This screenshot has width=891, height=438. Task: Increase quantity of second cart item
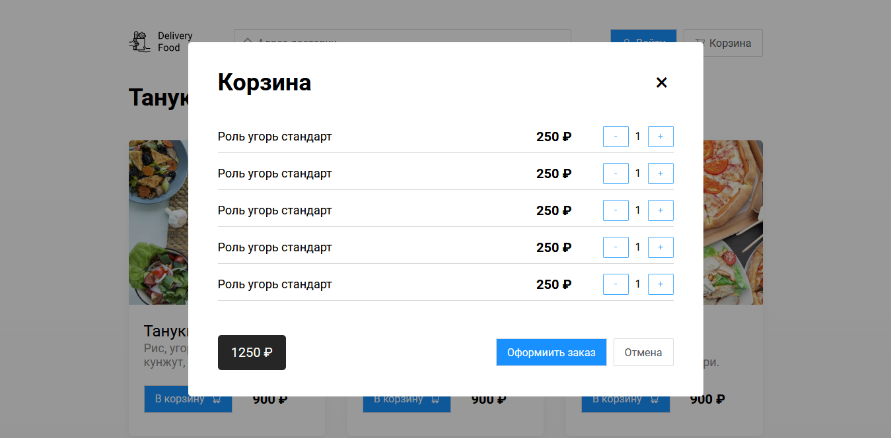pyautogui.click(x=660, y=173)
